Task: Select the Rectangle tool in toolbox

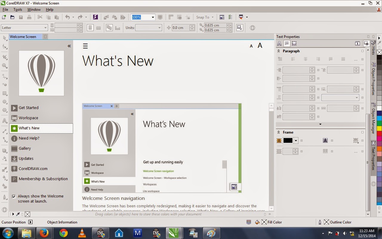Action: (4, 93)
